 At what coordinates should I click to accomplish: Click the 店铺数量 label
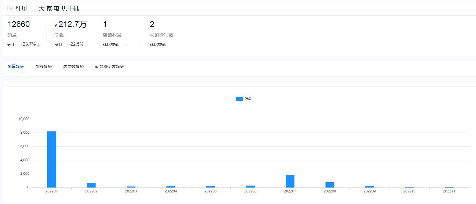coord(112,35)
